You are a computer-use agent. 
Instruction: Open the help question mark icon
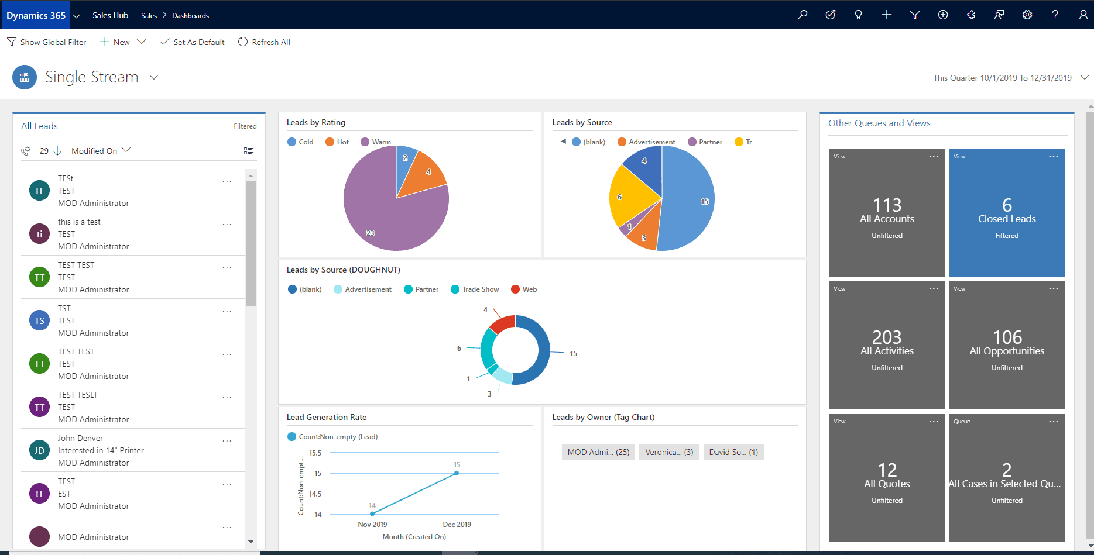(1055, 15)
